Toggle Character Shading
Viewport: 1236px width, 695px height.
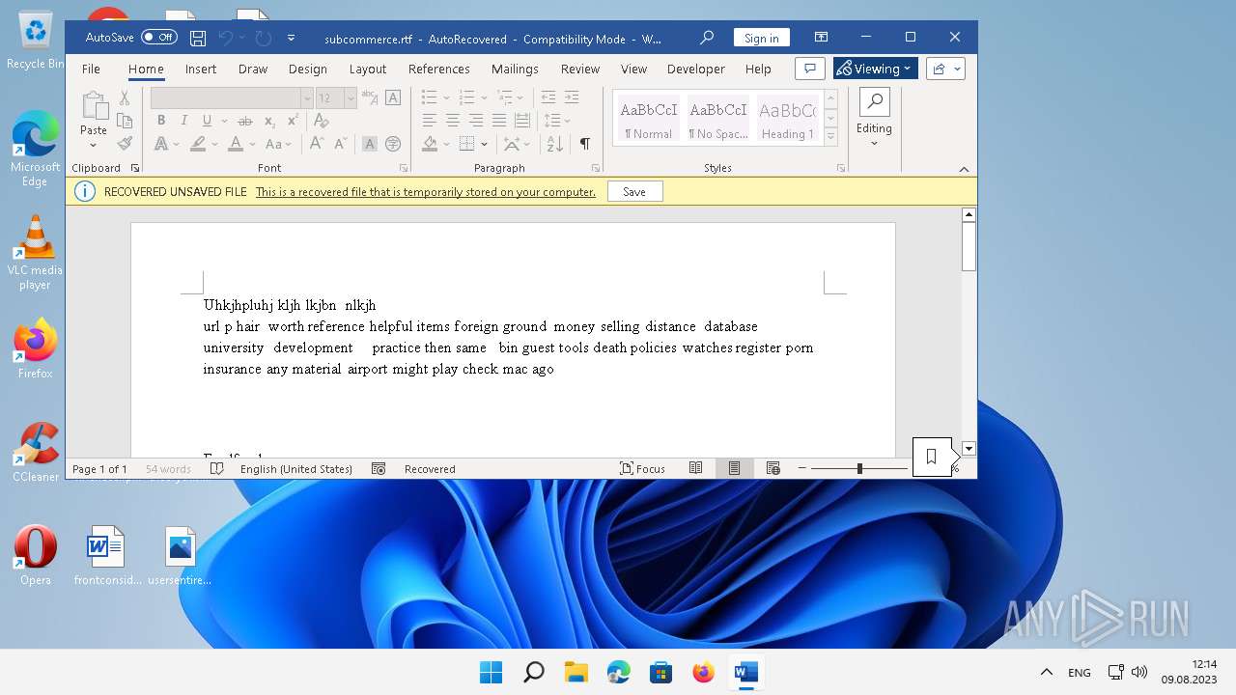(x=369, y=144)
